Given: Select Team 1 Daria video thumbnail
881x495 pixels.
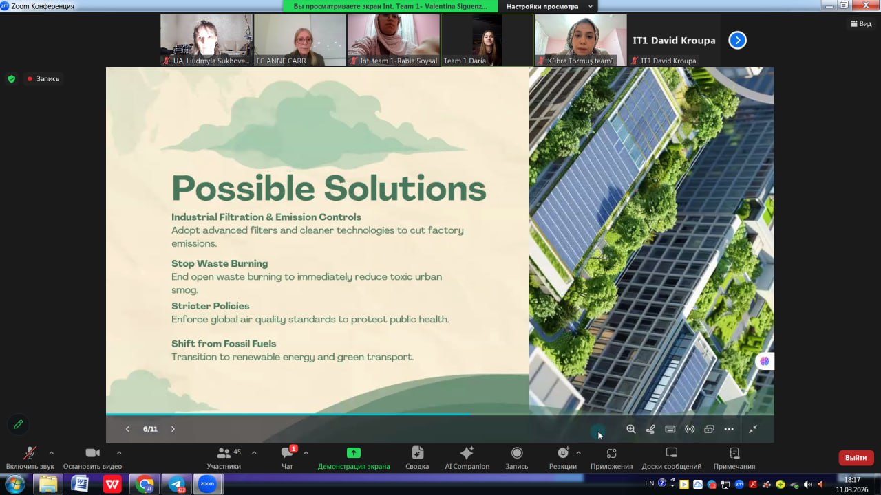Looking at the screenshot, I should [487, 41].
